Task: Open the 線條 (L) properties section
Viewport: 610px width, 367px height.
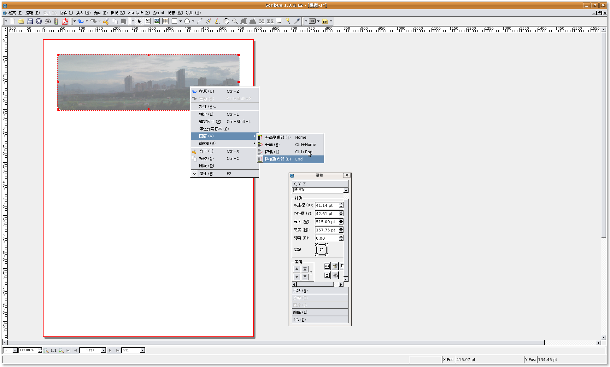Action: point(320,312)
